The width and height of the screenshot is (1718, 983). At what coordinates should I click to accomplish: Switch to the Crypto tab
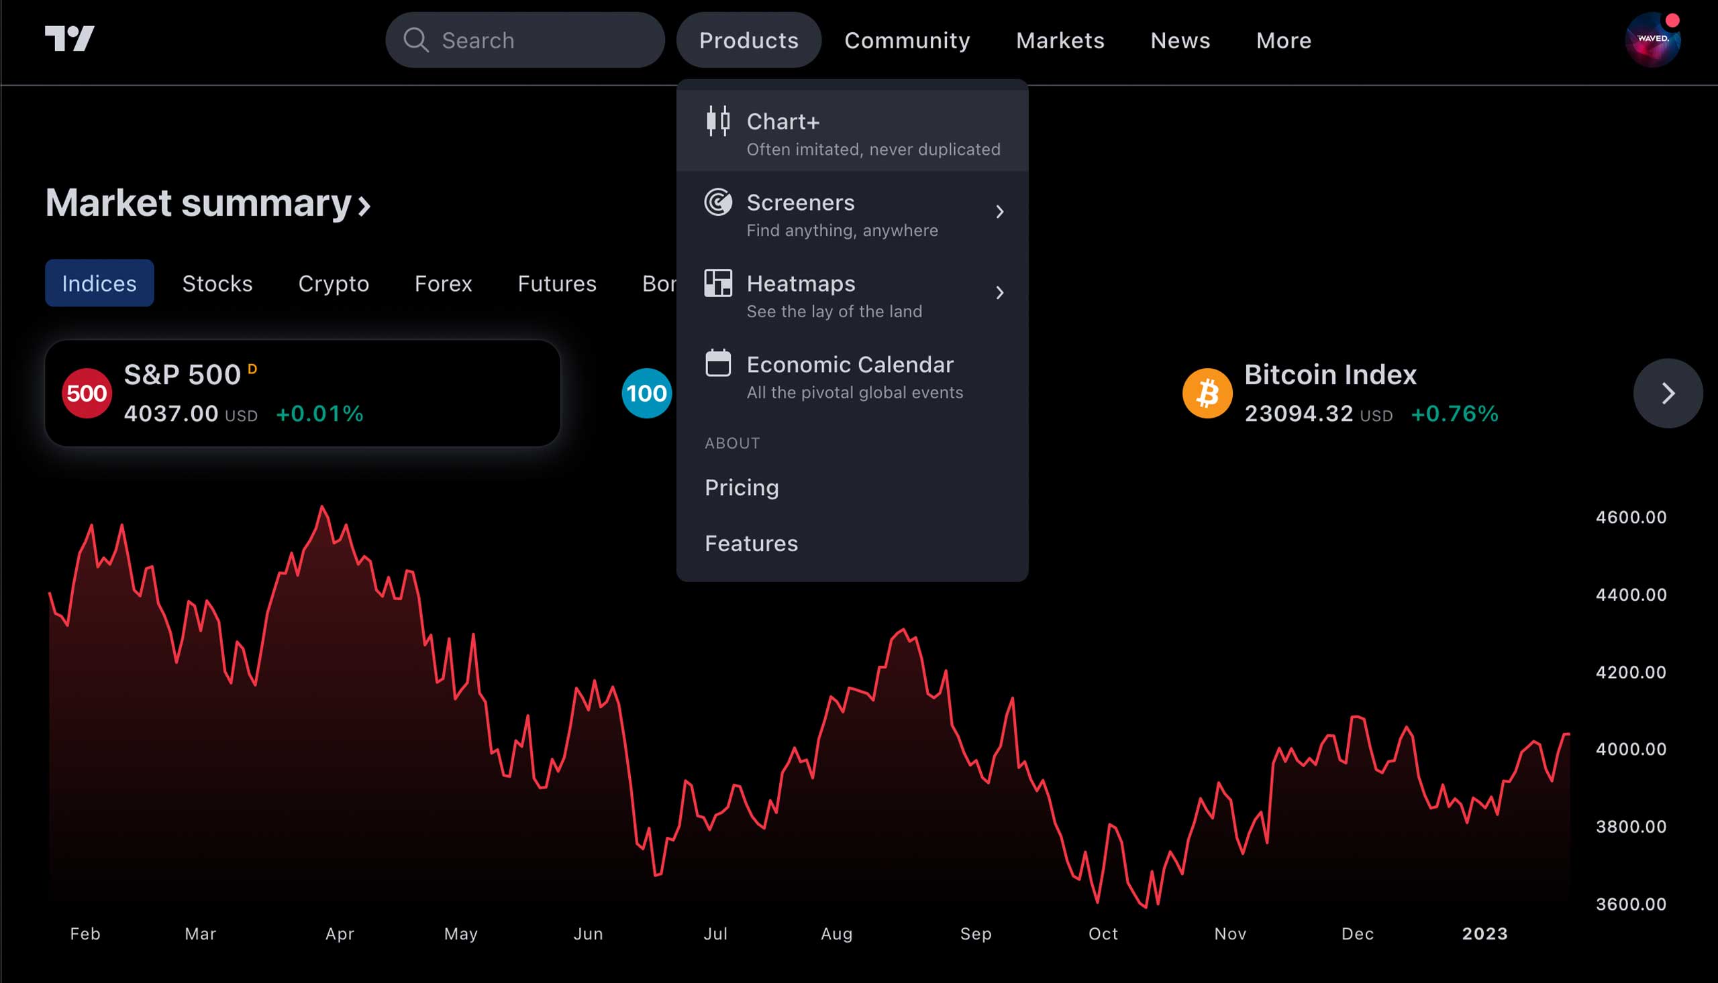point(334,283)
